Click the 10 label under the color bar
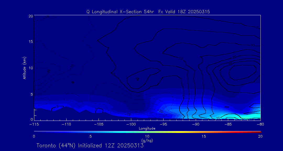This screenshot has width=283, height=151. 147,137
